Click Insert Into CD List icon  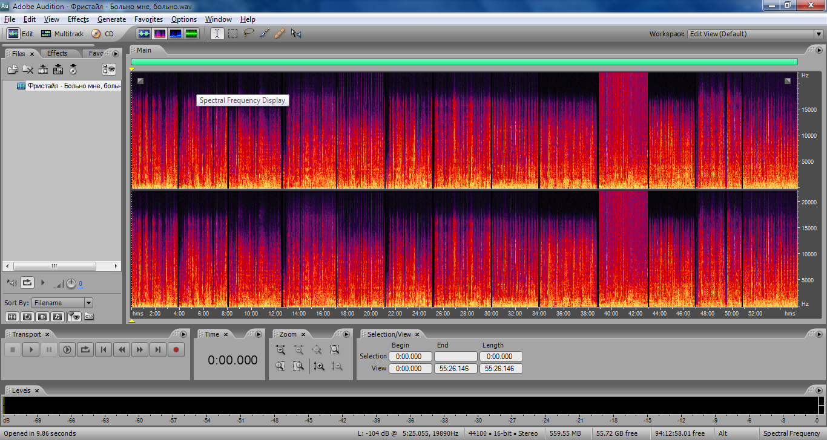coord(73,70)
